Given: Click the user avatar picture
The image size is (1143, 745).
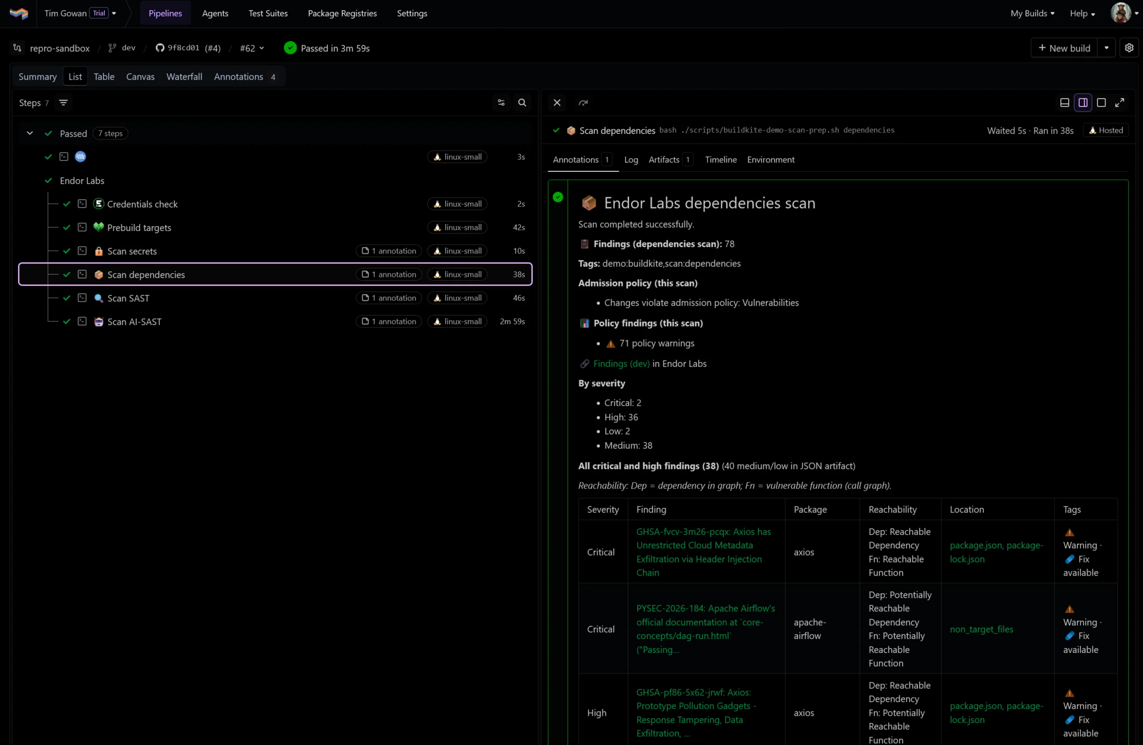Looking at the screenshot, I should [x=1120, y=13].
